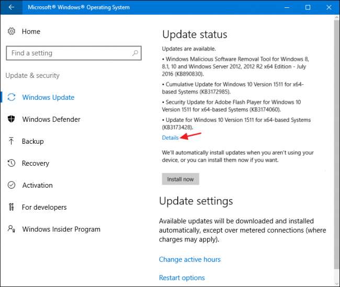The height and width of the screenshot is (287, 340).
Task: Click the Home gear icon
Action: pyautogui.click(x=12, y=31)
